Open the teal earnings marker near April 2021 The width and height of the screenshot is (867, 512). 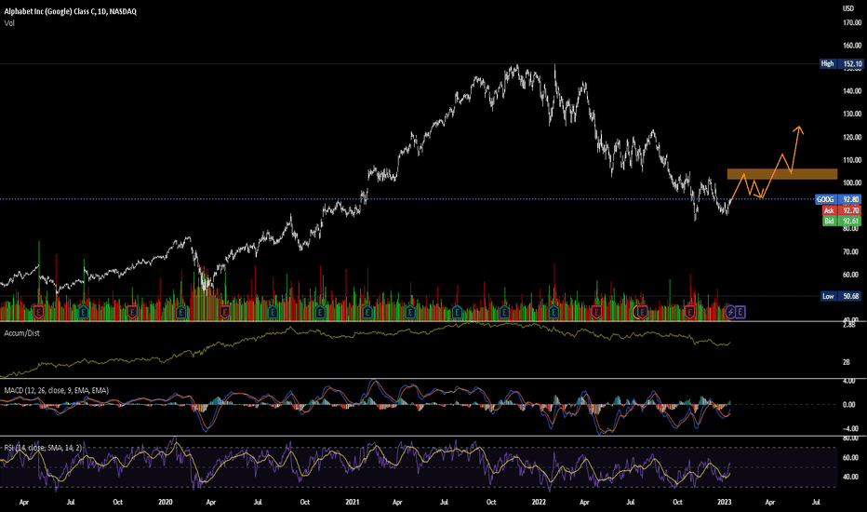point(409,312)
